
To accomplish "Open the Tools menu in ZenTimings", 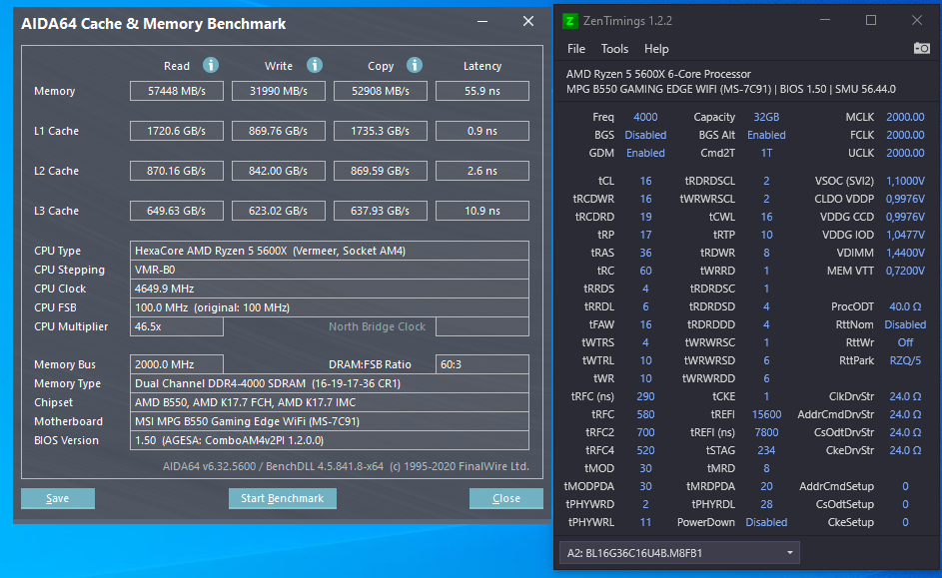I will pyautogui.click(x=614, y=49).
